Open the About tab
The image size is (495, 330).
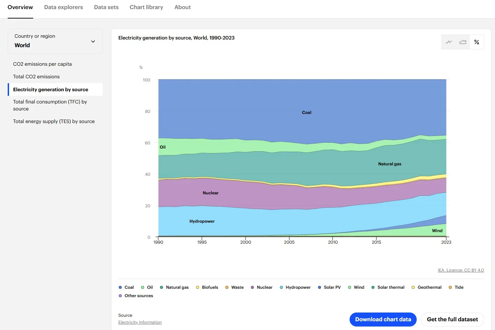[182, 7]
